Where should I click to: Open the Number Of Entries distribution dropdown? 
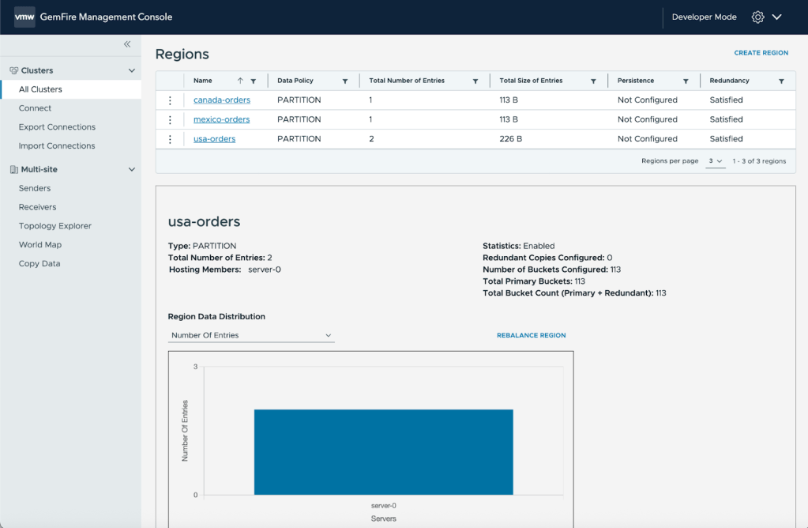coord(251,335)
